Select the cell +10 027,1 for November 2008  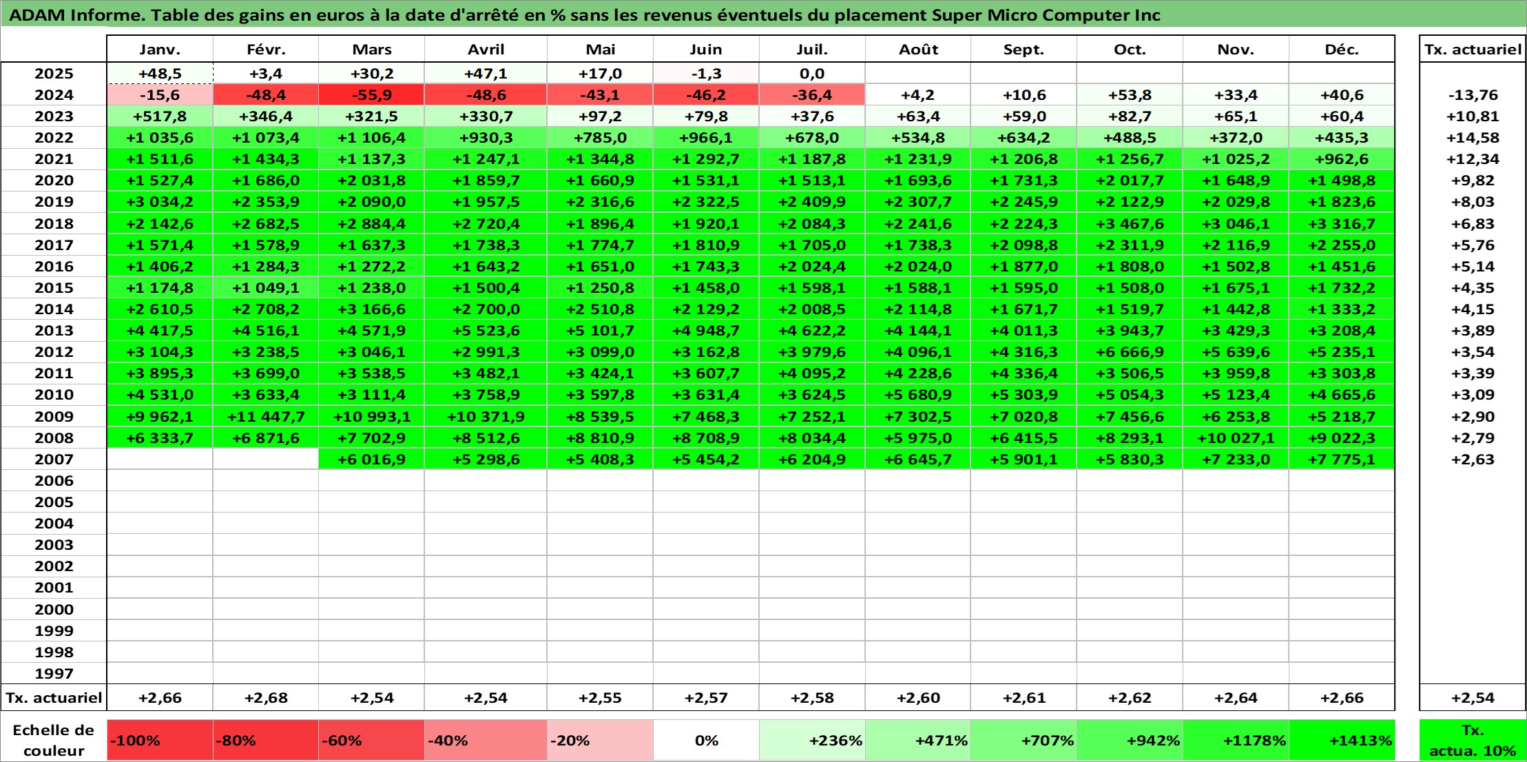click(1236, 438)
